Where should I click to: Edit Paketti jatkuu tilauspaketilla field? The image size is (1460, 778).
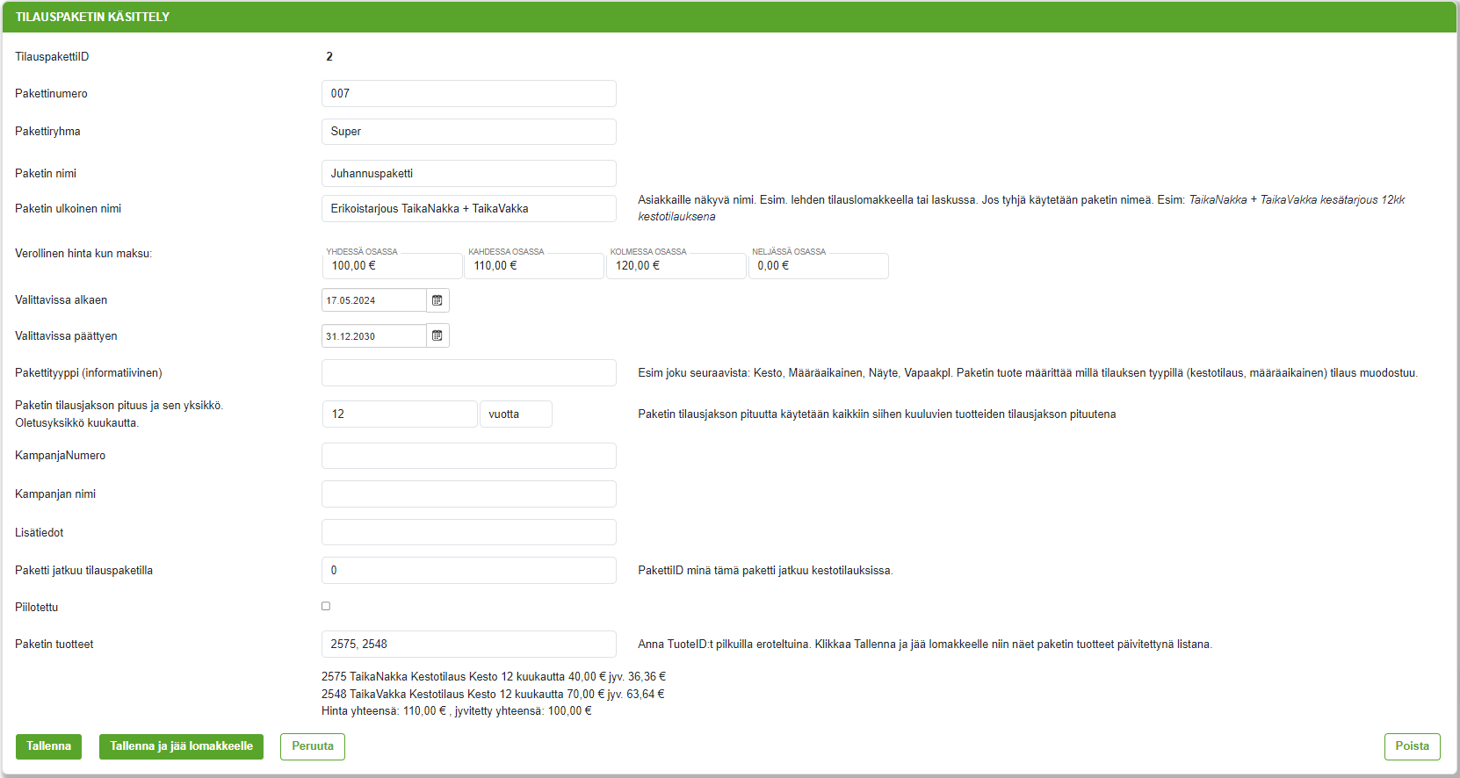[x=469, y=570]
